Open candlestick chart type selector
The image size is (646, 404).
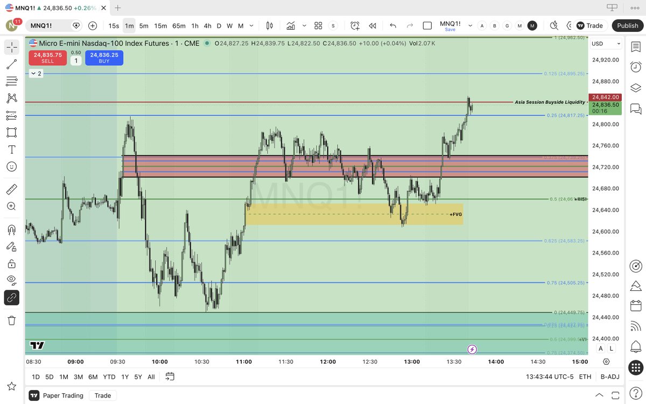coord(270,25)
